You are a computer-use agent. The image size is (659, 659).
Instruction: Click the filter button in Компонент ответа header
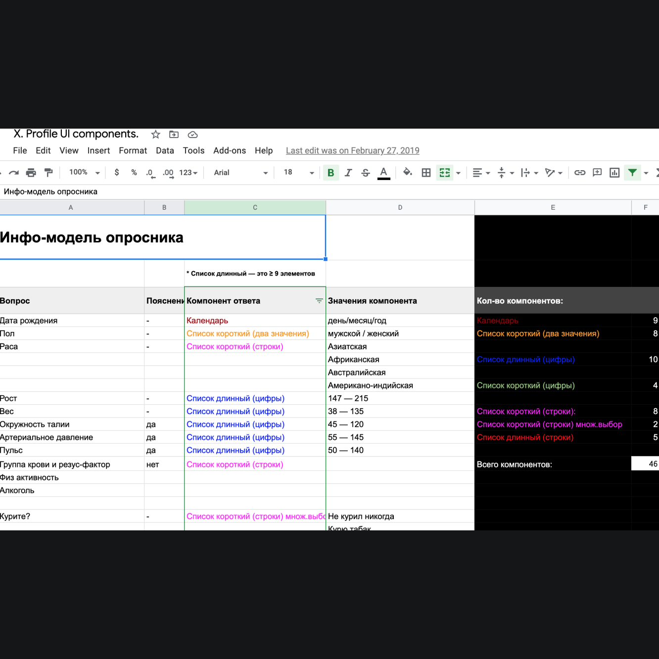click(x=319, y=301)
